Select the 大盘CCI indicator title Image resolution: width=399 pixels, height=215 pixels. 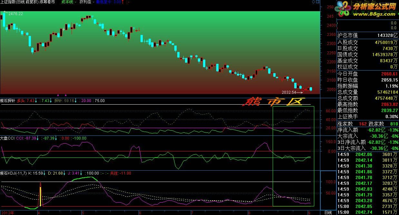(x=7, y=138)
